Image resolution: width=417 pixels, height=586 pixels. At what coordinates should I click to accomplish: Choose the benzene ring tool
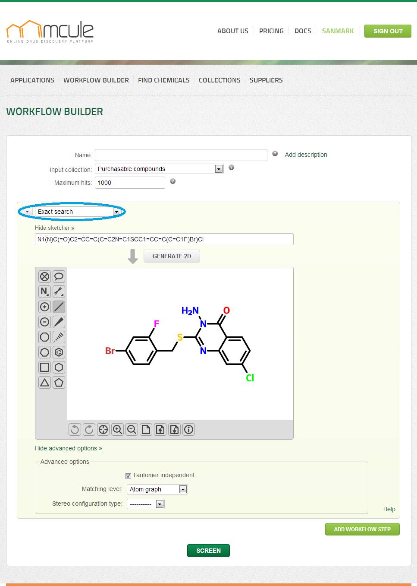point(59,352)
